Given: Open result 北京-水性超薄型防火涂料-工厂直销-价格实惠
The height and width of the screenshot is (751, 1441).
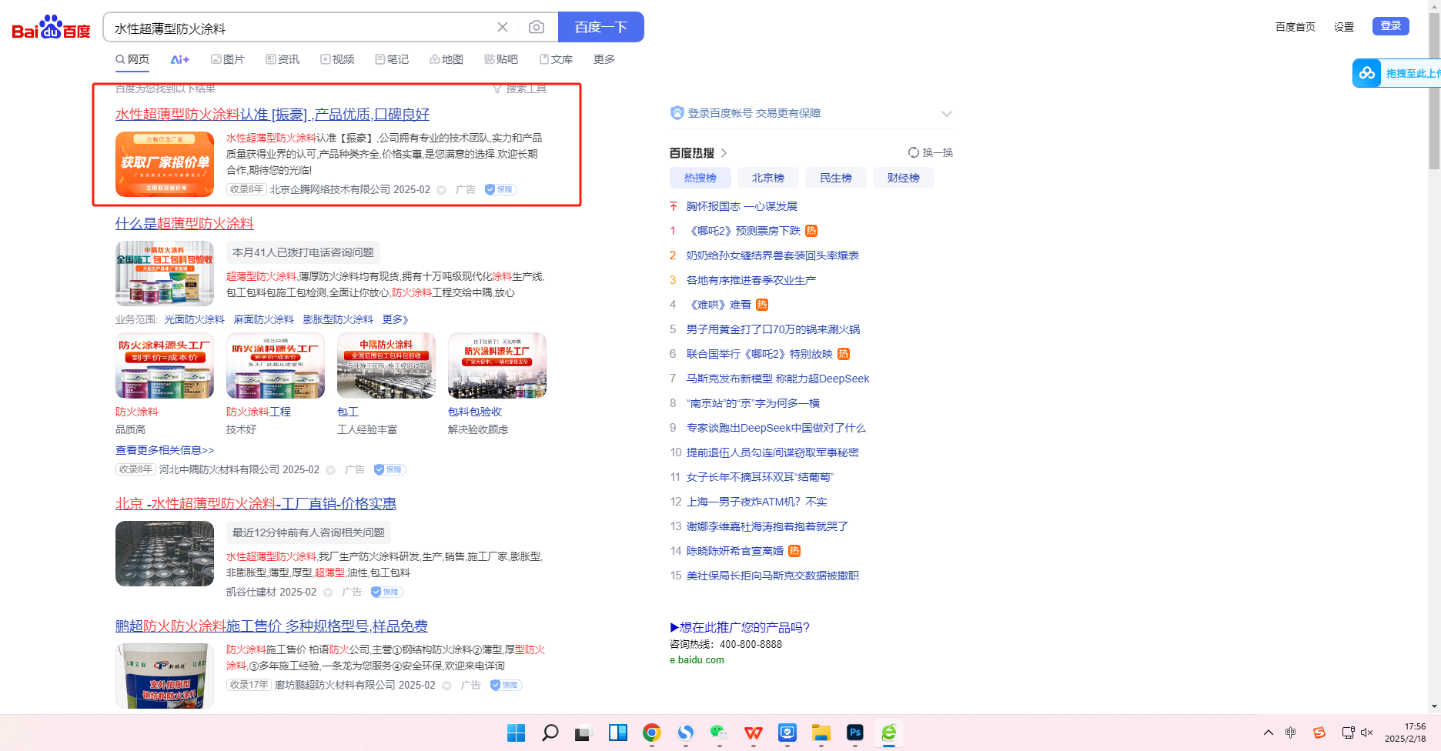Looking at the screenshot, I should coord(256,504).
